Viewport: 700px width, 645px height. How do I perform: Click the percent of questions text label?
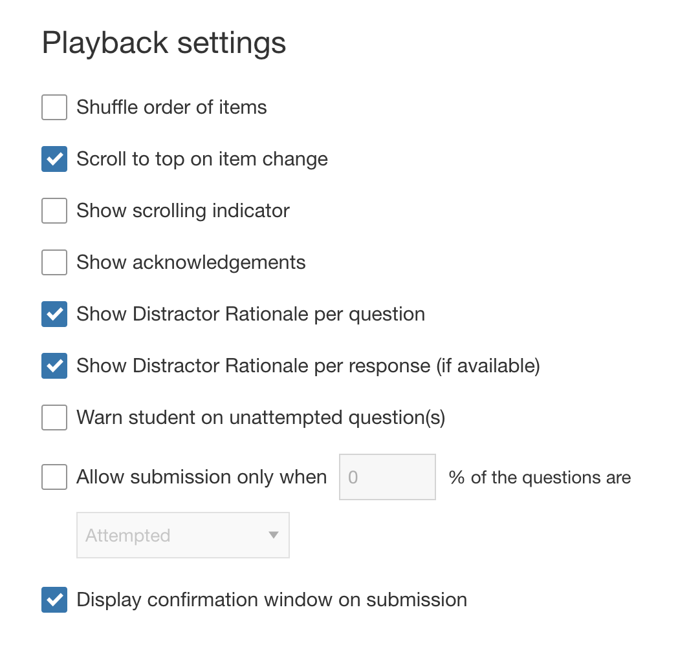pyautogui.click(x=540, y=477)
